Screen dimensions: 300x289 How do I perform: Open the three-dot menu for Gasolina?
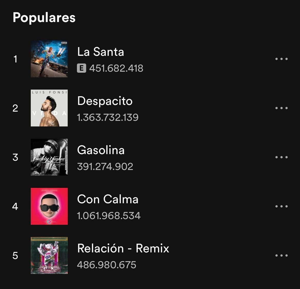(281, 157)
